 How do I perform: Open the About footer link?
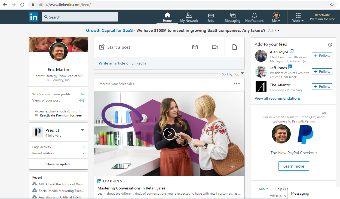pos(263,189)
